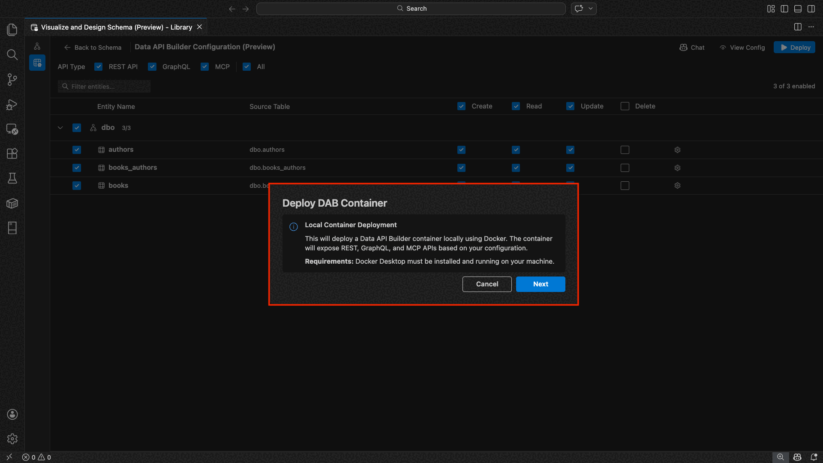Open the Explorer files icon
The width and height of the screenshot is (823, 463).
pyautogui.click(x=12, y=30)
